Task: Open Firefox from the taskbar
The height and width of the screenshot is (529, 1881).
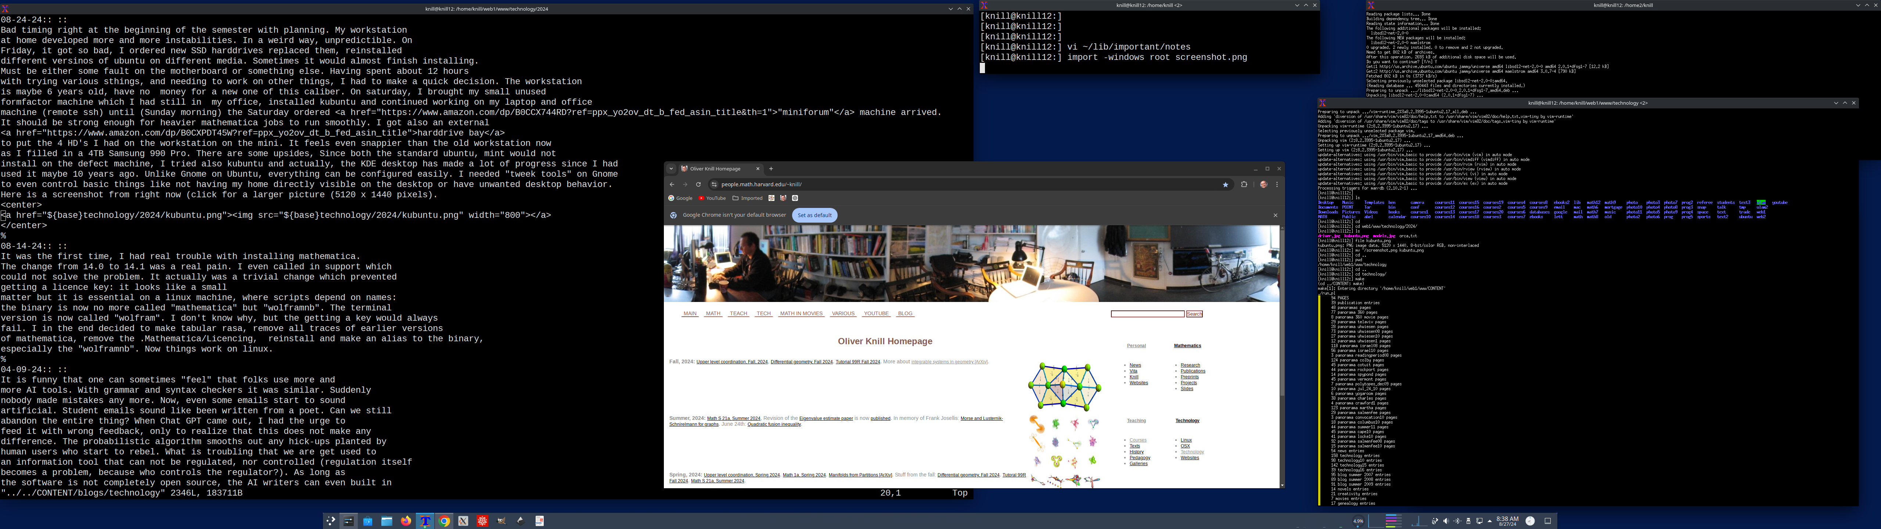Action: point(406,521)
